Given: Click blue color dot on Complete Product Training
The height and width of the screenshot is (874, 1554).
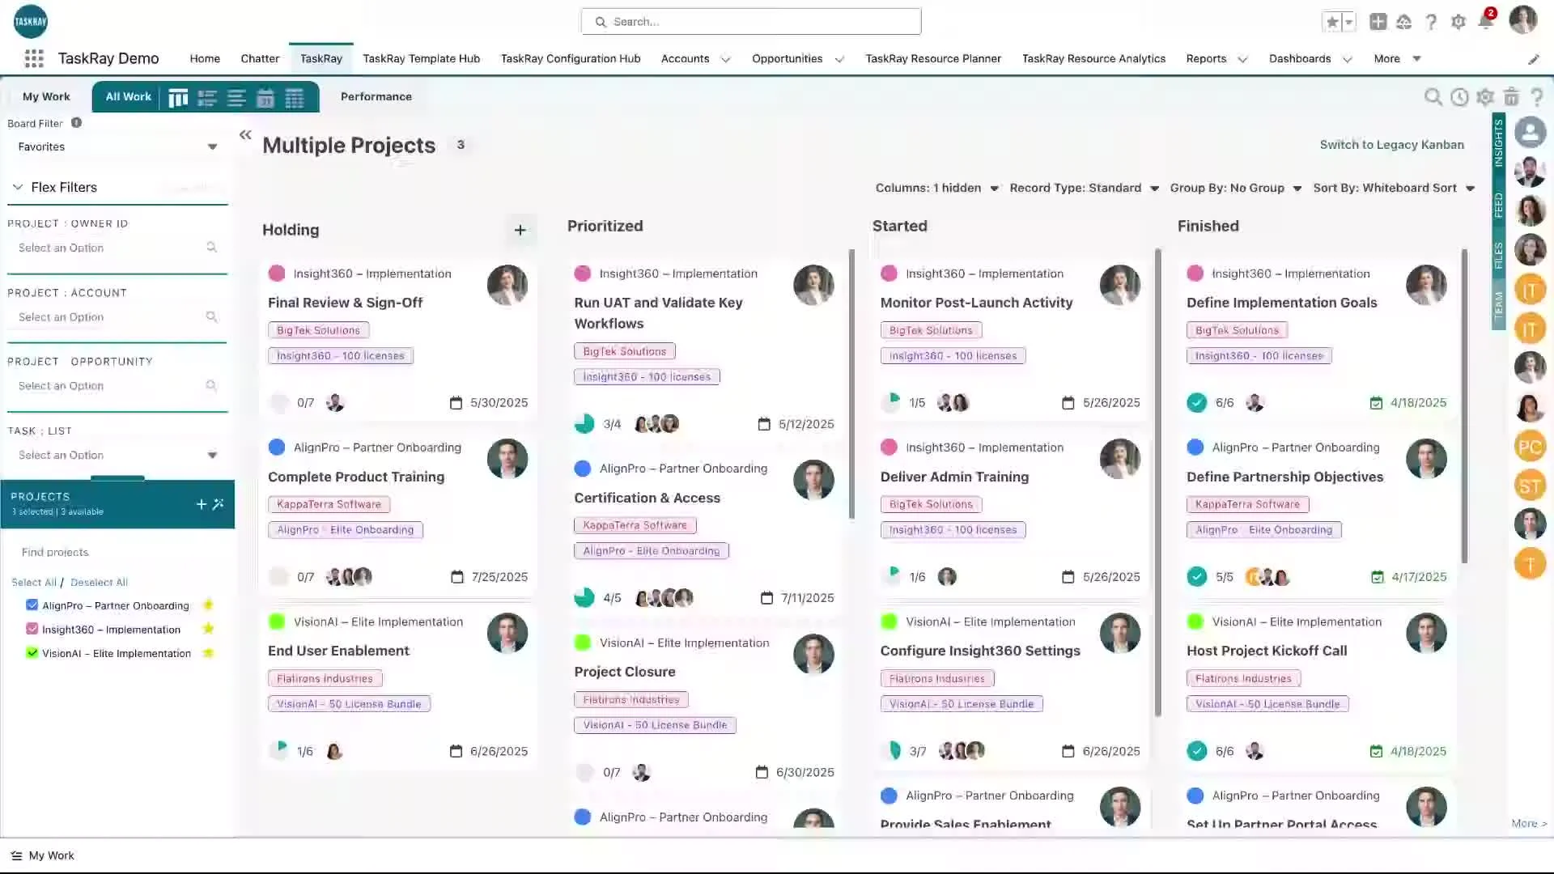Looking at the screenshot, I should (277, 448).
